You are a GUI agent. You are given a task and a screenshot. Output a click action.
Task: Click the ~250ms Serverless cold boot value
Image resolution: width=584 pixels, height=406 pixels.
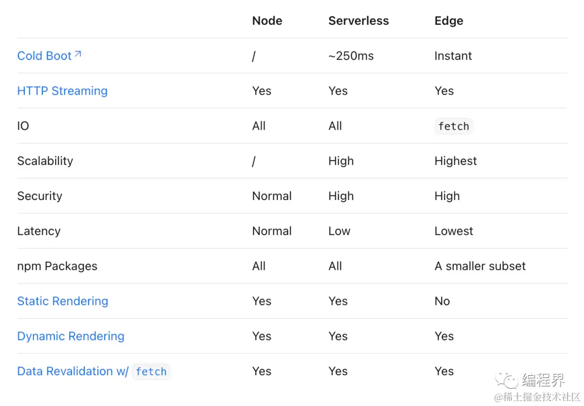pos(351,56)
